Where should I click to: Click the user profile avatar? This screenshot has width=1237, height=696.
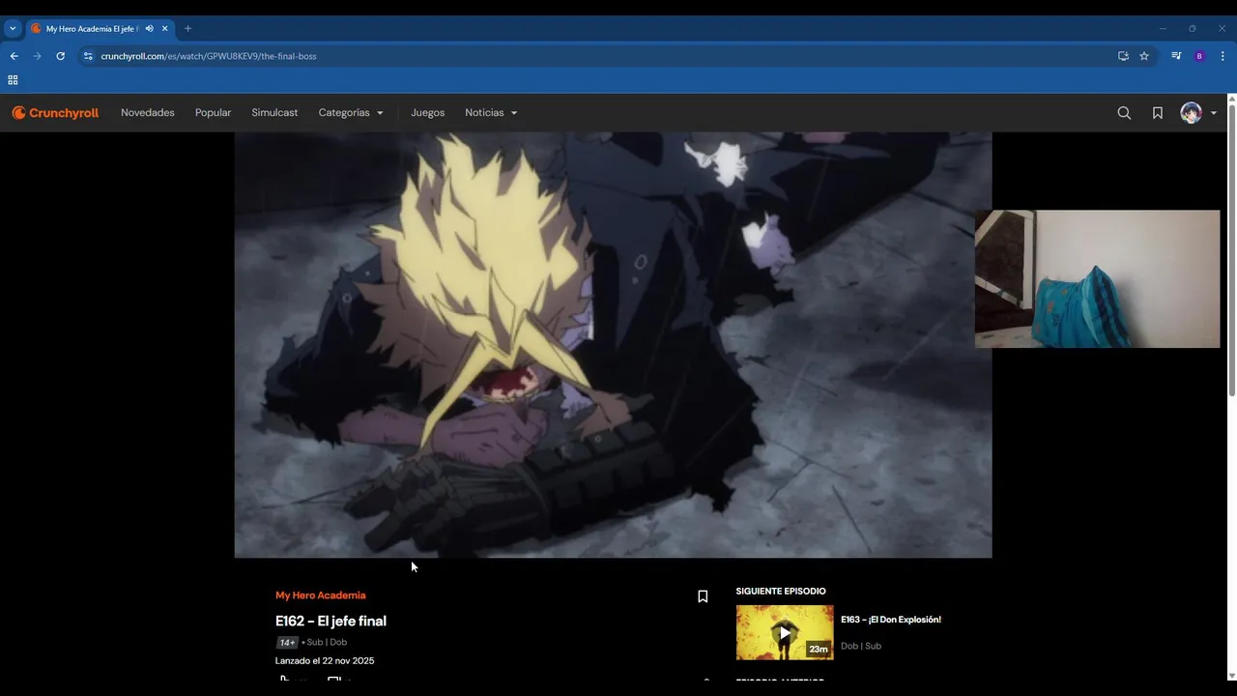1191,113
